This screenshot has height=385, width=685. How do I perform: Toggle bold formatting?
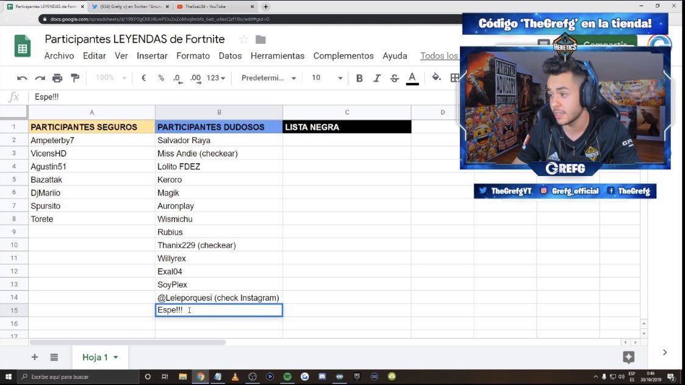tap(359, 78)
